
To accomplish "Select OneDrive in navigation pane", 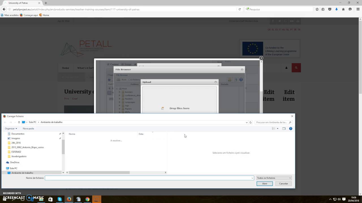I will pos(14,162).
